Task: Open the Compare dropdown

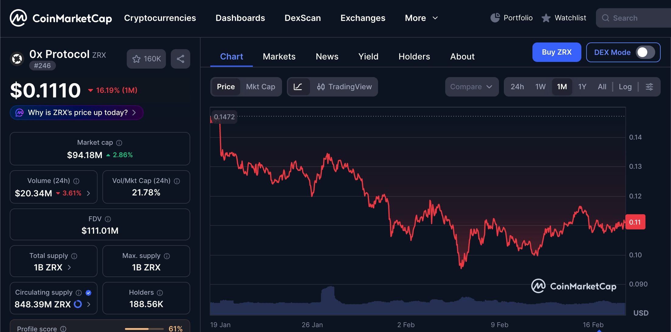Action: [472, 87]
